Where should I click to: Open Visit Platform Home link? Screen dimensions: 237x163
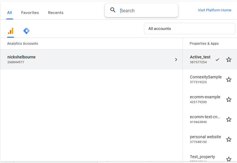pyautogui.click(x=214, y=10)
